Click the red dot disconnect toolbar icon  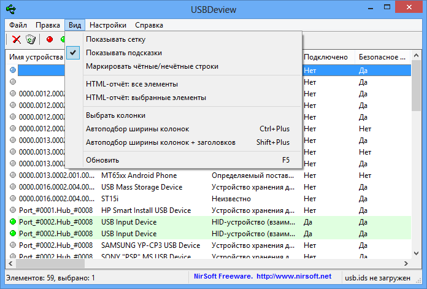coord(50,39)
